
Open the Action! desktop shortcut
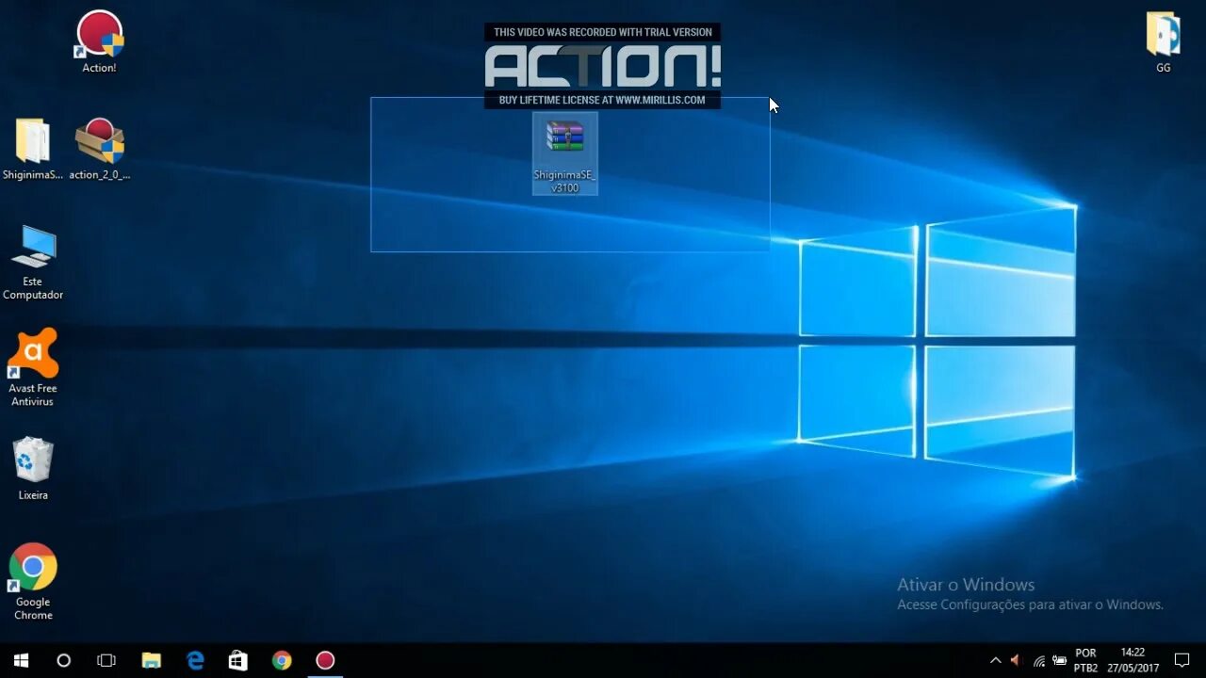tap(99, 41)
